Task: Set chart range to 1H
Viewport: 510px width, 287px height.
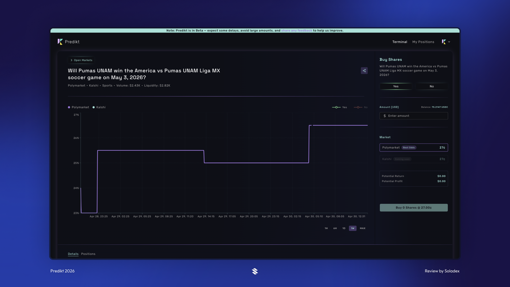Action: (x=326, y=228)
